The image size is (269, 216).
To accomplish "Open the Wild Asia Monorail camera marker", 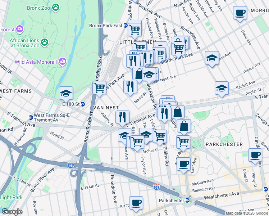I will [63, 61].
